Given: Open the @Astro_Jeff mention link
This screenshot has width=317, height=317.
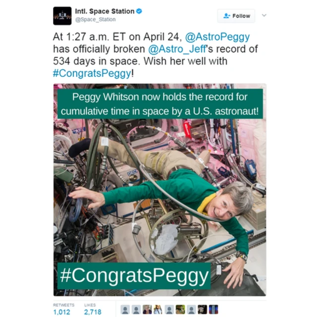Looking at the screenshot, I should coord(177,49).
